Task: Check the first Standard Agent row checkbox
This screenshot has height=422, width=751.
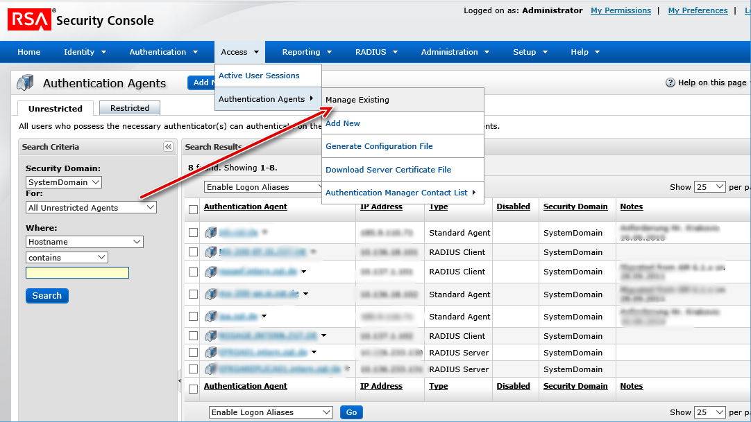Action: pyautogui.click(x=193, y=233)
